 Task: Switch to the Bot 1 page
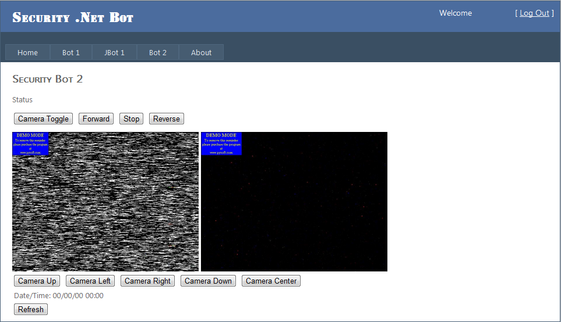click(x=71, y=52)
